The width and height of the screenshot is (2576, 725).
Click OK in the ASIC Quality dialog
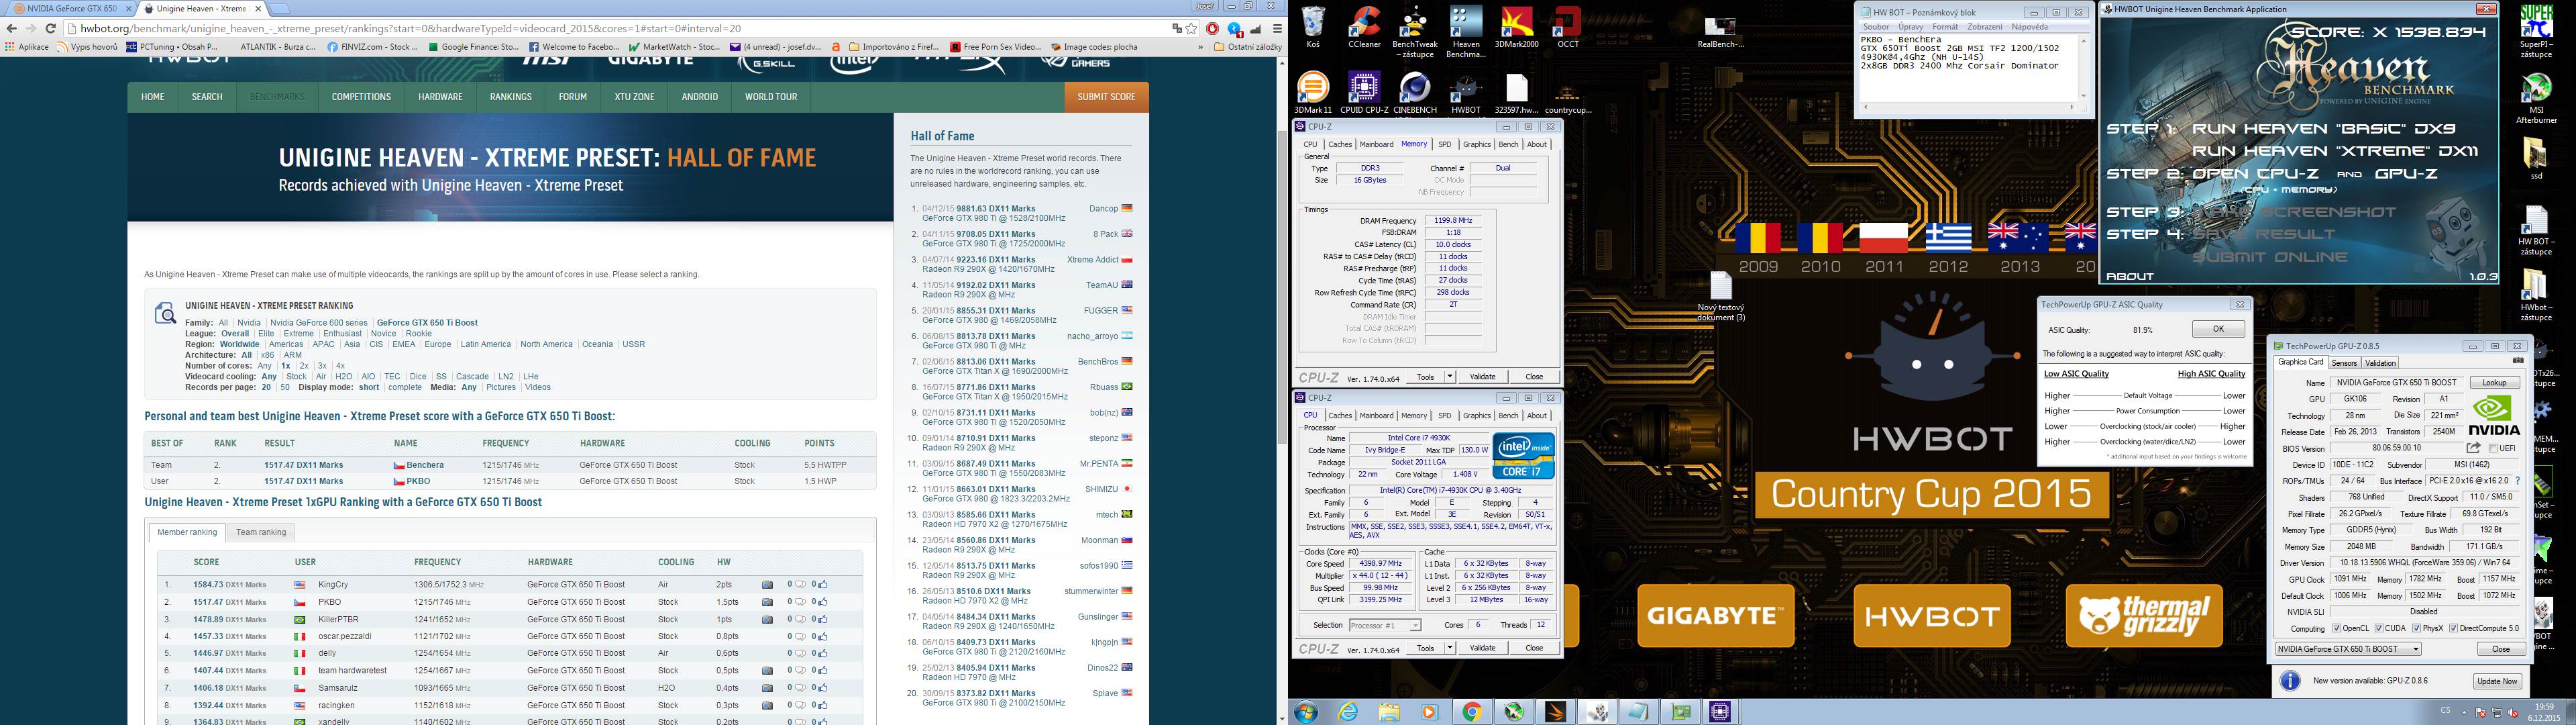(2218, 330)
